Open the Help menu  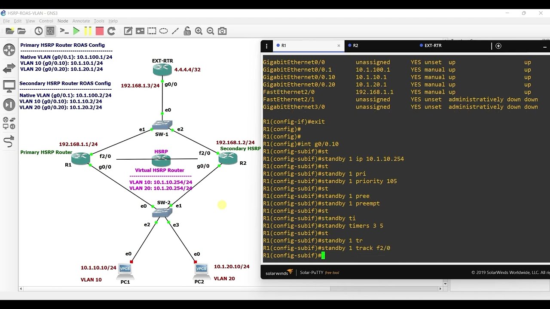113,21
